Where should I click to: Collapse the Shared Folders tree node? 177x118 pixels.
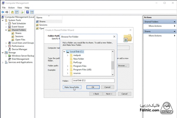[6, 30]
